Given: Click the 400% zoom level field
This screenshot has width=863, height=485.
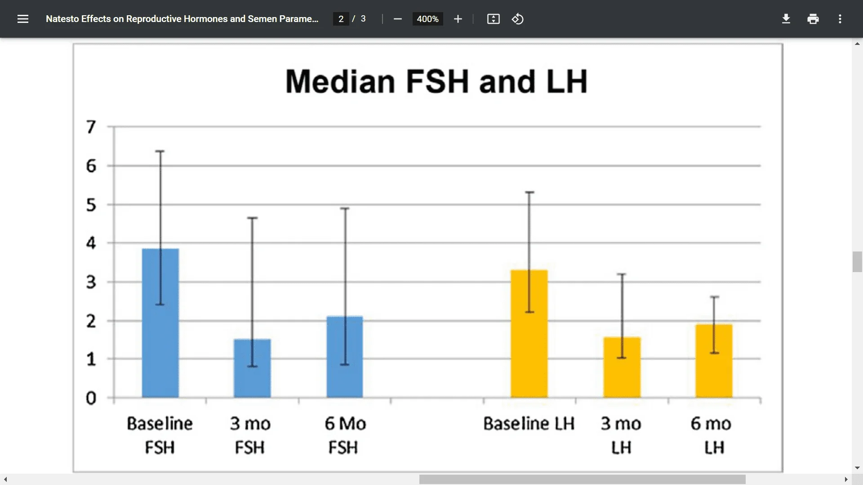Looking at the screenshot, I should 427,19.
